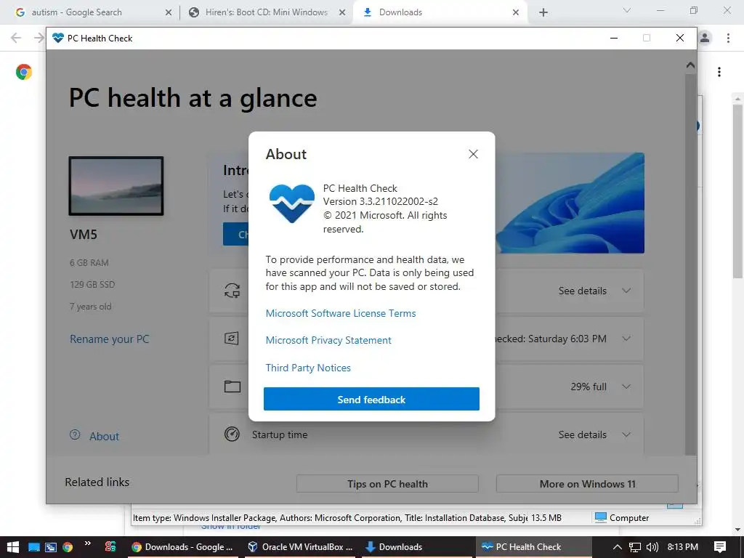
Task: Click the PC Health Check vertical scrollbar
Action: [690, 263]
